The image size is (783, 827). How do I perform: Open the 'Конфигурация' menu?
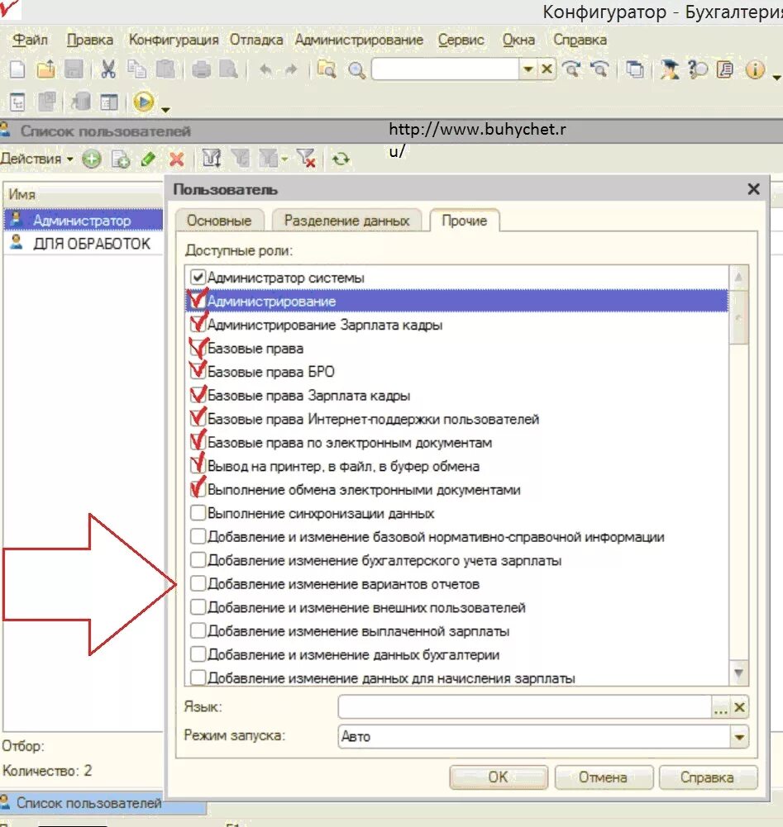pyautogui.click(x=174, y=40)
